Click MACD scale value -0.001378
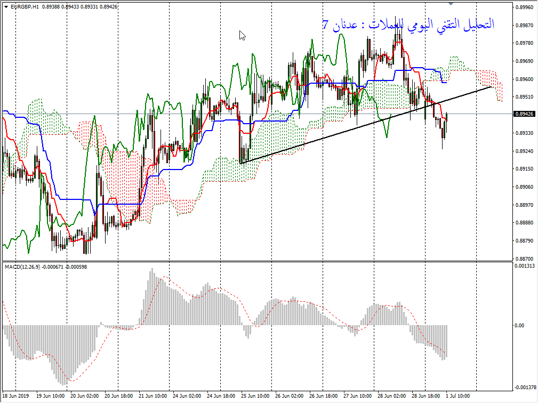This screenshot has height=403, width=538. (525, 388)
